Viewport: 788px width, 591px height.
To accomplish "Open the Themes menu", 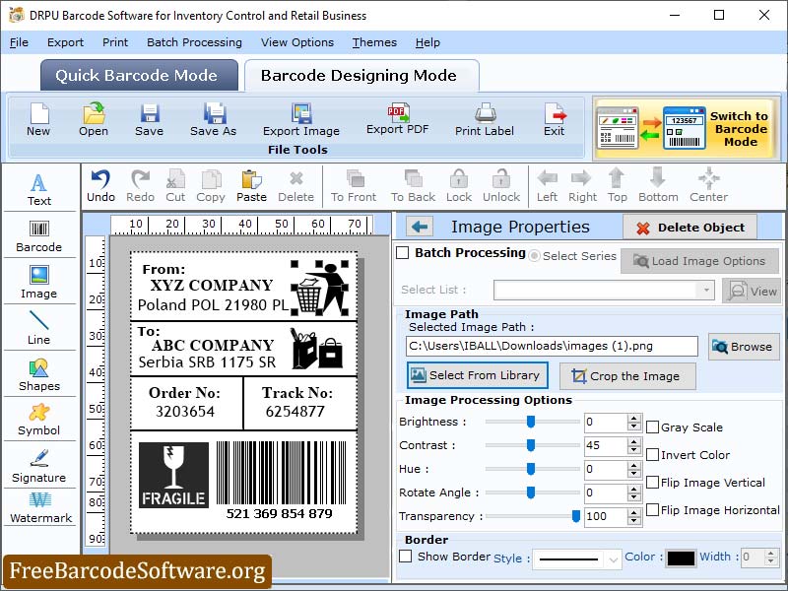I will pyautogui.click(x=374, y=42).
